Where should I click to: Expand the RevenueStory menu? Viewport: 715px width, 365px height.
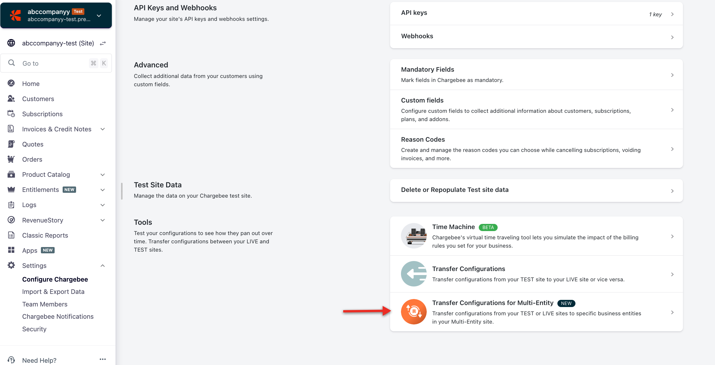point(103,220)
